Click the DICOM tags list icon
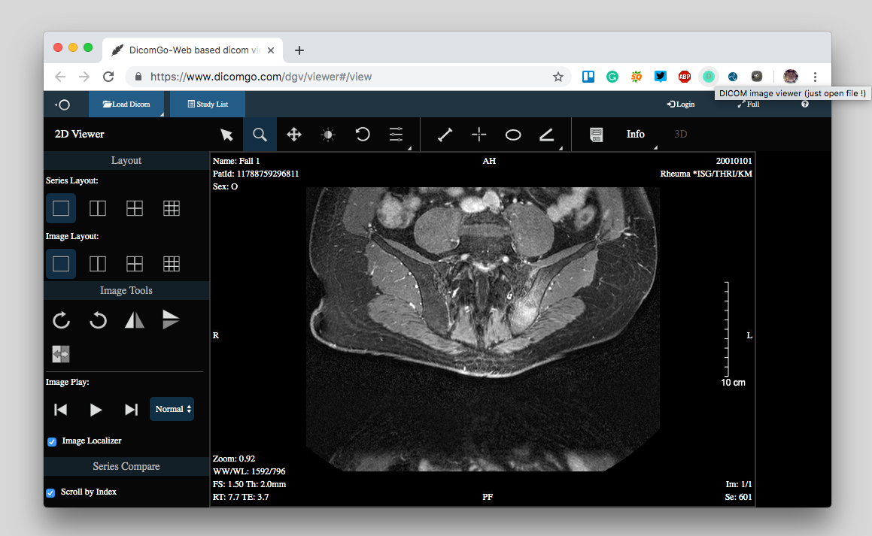This screenshot has width=872, height=536. pyautogui.click(x=596, y=135)
